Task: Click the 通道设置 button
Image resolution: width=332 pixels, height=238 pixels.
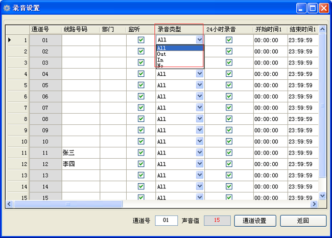Action: [x=255, y=221]
